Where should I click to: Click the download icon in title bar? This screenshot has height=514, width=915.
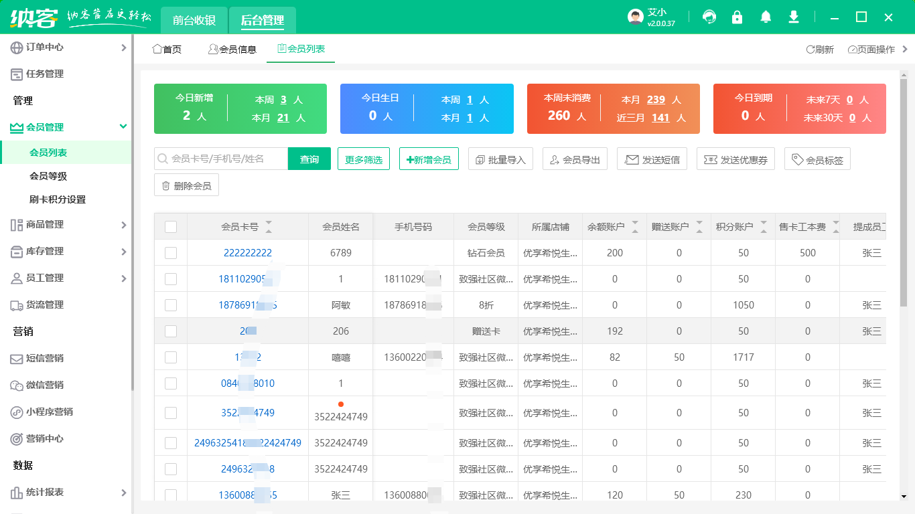(794, 17)
